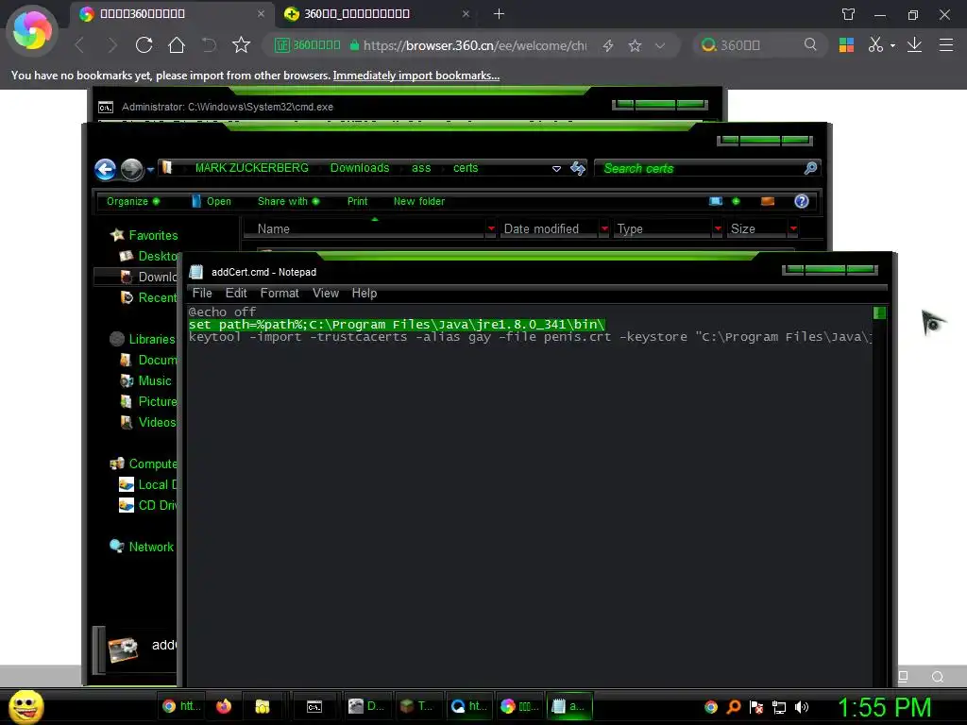This screenshot has width=967, height=725.
Task: Refresh the Explorer folder view
Action: (x=578, y=168)
